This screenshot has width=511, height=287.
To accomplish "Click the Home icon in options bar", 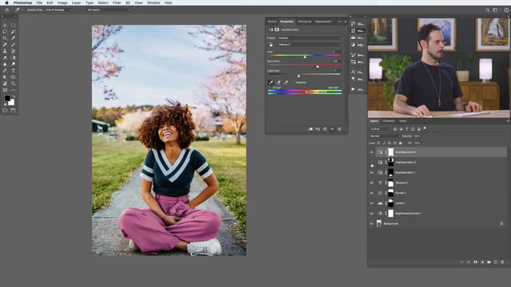I will (7, 10).
